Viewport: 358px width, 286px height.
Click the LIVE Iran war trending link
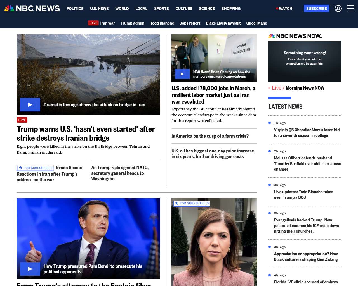[x=102, y=23]
